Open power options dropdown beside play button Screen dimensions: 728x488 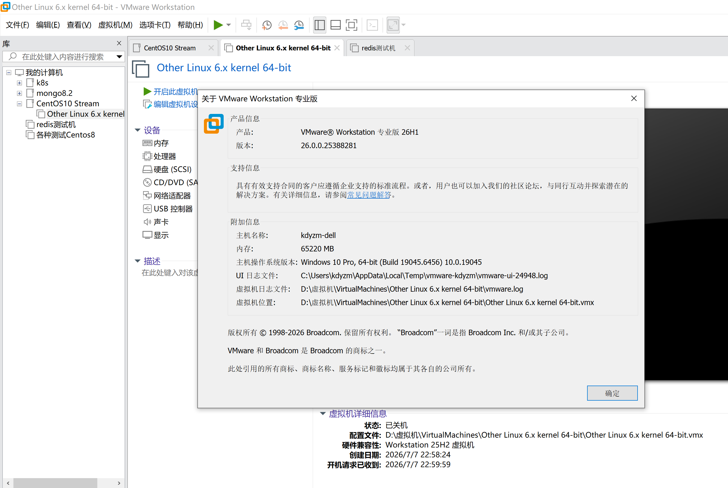point(229,25)
